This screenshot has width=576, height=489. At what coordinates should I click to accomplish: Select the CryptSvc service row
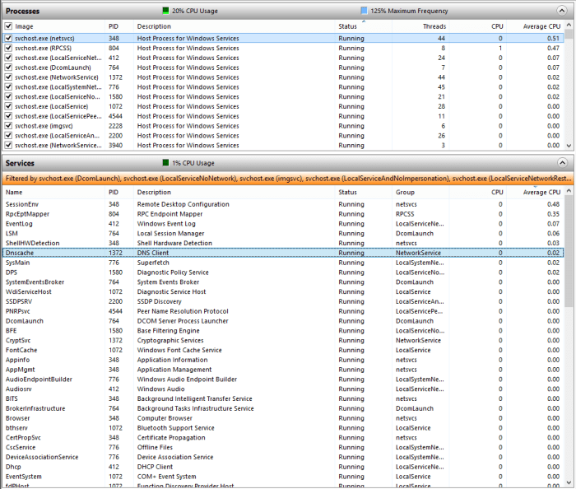283,341
